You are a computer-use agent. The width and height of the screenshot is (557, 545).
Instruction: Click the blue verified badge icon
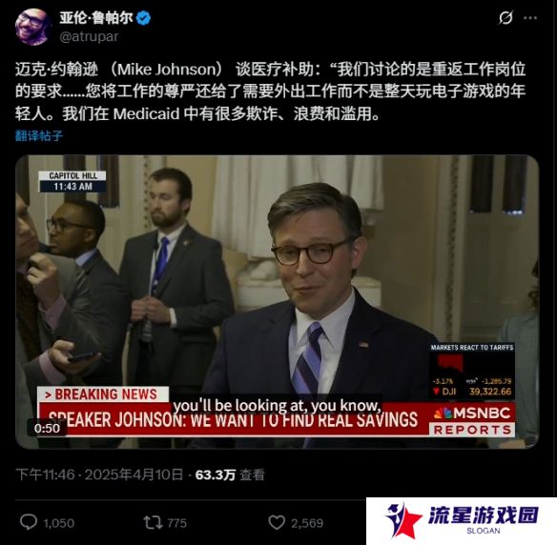[x=143, y=18]
